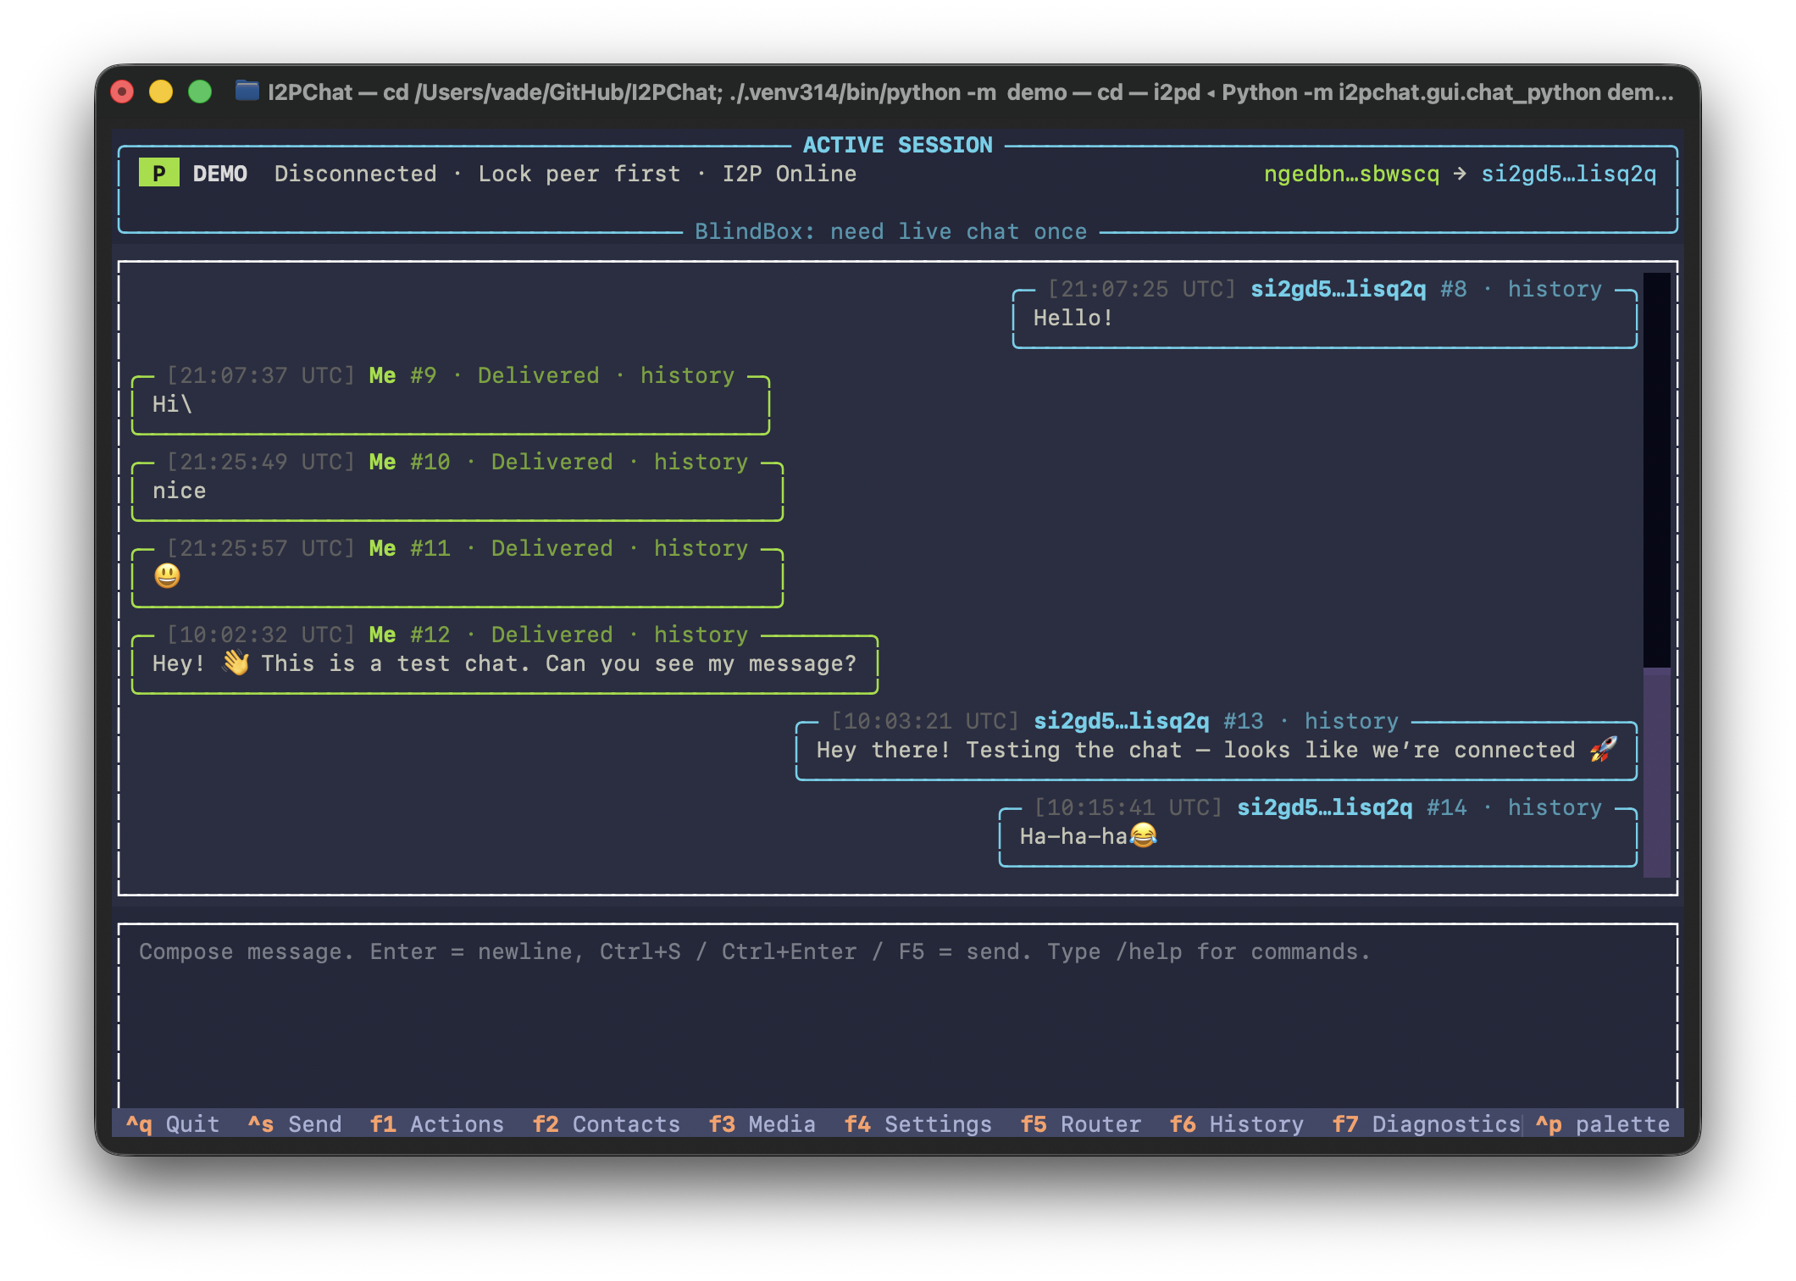
Task: Open the f2 Contacts menu
Action: click(x=606, y=1124)
